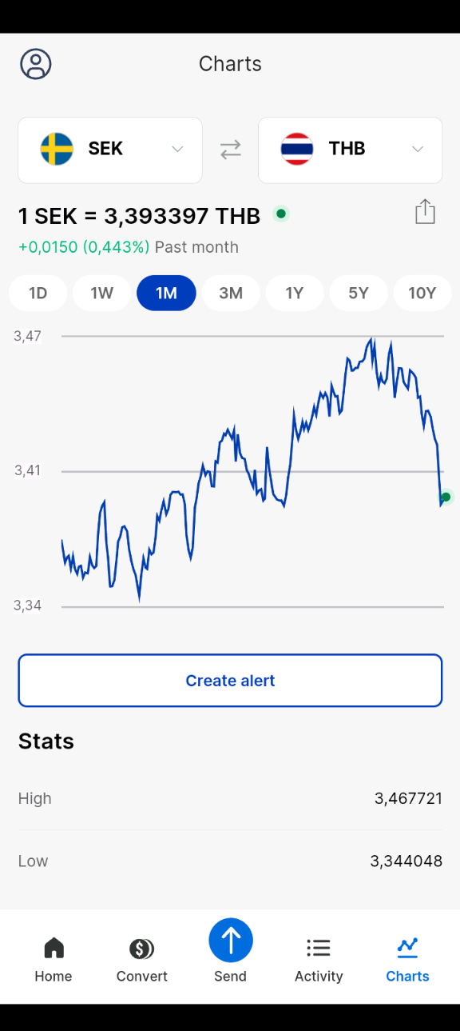This screenshot has height=1031, width=460.
Task: Open the SEK currency dropdown
Action: (x=109, y=150)
